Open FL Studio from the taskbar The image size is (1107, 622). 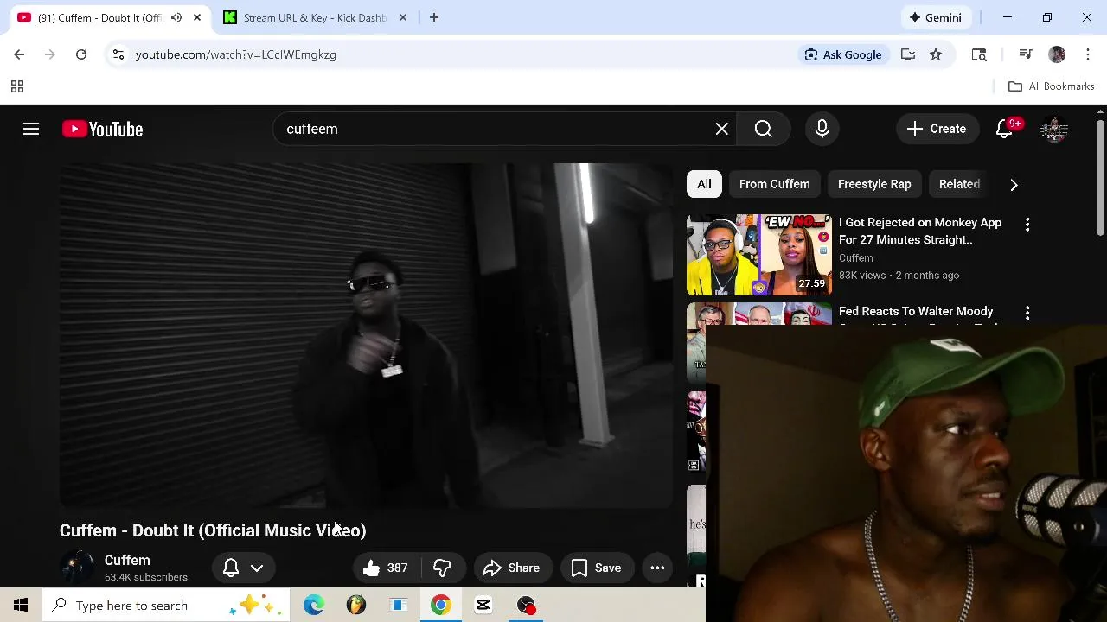coord(356,606)
